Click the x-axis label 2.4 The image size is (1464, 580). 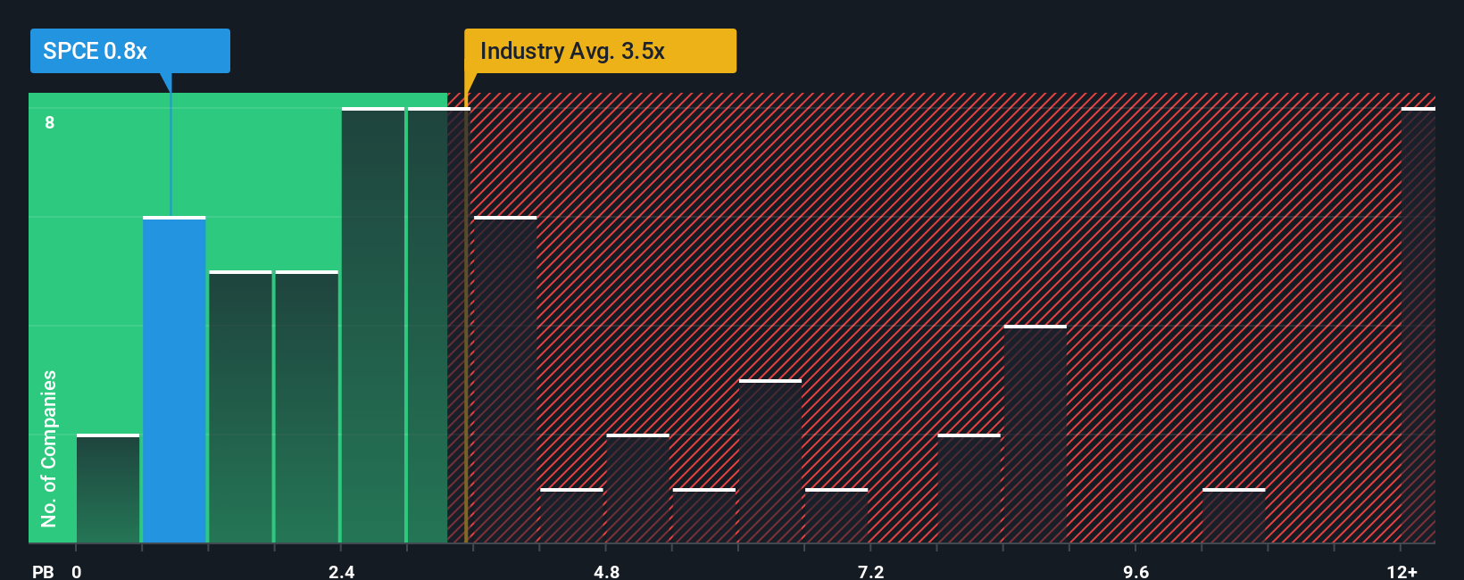(x=341, y=571)
